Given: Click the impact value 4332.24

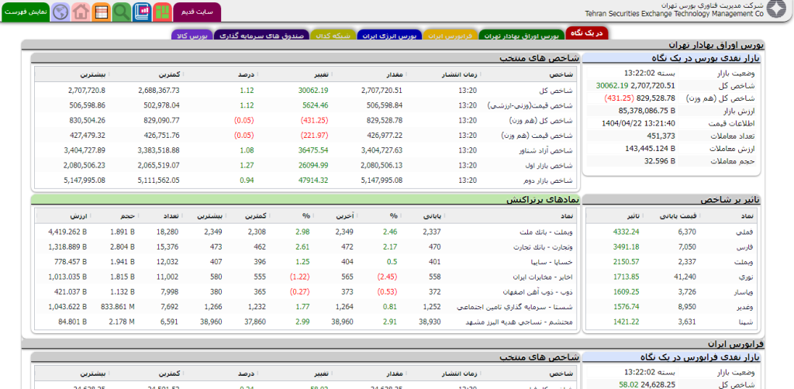Looking at the screenshot, I should (x=626, y=232).
